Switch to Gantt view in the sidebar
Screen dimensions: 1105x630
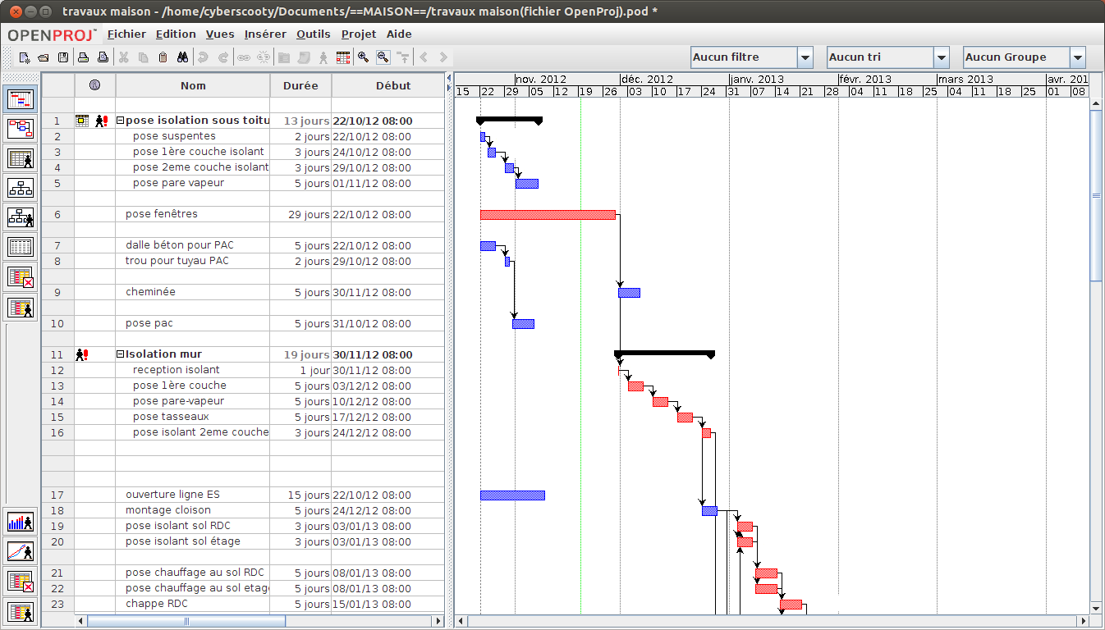click(21, 99)
